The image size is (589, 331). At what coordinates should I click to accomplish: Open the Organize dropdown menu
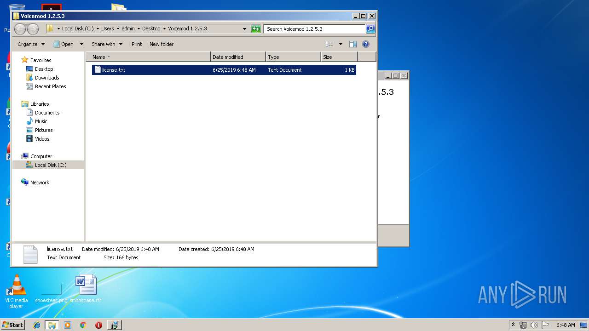click(x=31, y=44)
